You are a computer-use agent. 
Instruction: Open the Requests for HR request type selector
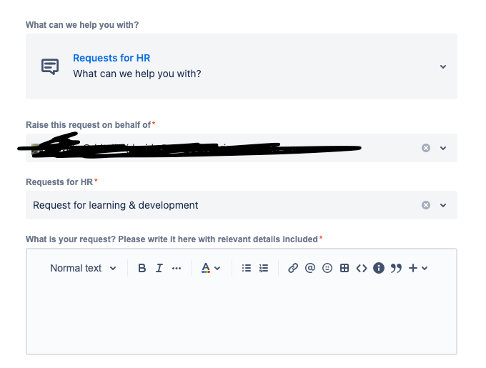pyautogui.click(x=242, y=66)
